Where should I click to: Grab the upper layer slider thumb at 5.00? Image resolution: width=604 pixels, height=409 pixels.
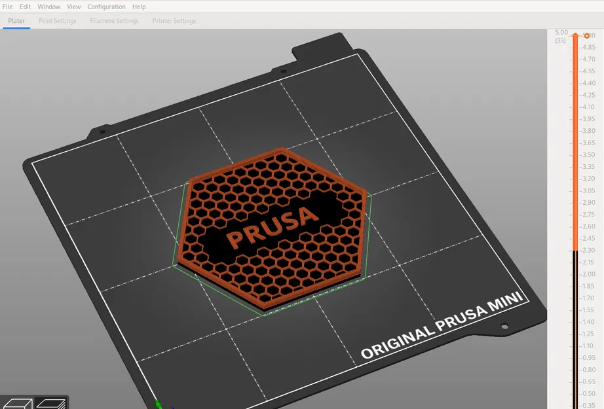point(575,35)
